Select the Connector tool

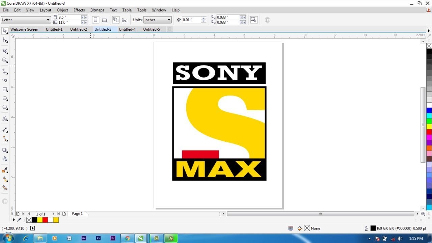click(x=5, y=139)
